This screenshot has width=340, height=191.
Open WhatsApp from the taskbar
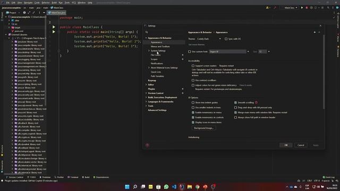tap(166, 187)
